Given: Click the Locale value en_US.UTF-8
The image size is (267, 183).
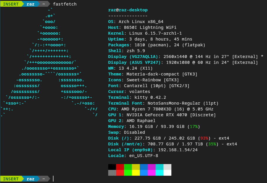Looking at the screenshot, I should (144, 156).
